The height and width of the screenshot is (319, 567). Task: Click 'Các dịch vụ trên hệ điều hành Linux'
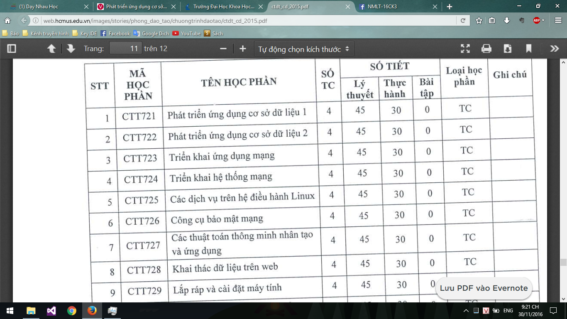click(242, 197)
